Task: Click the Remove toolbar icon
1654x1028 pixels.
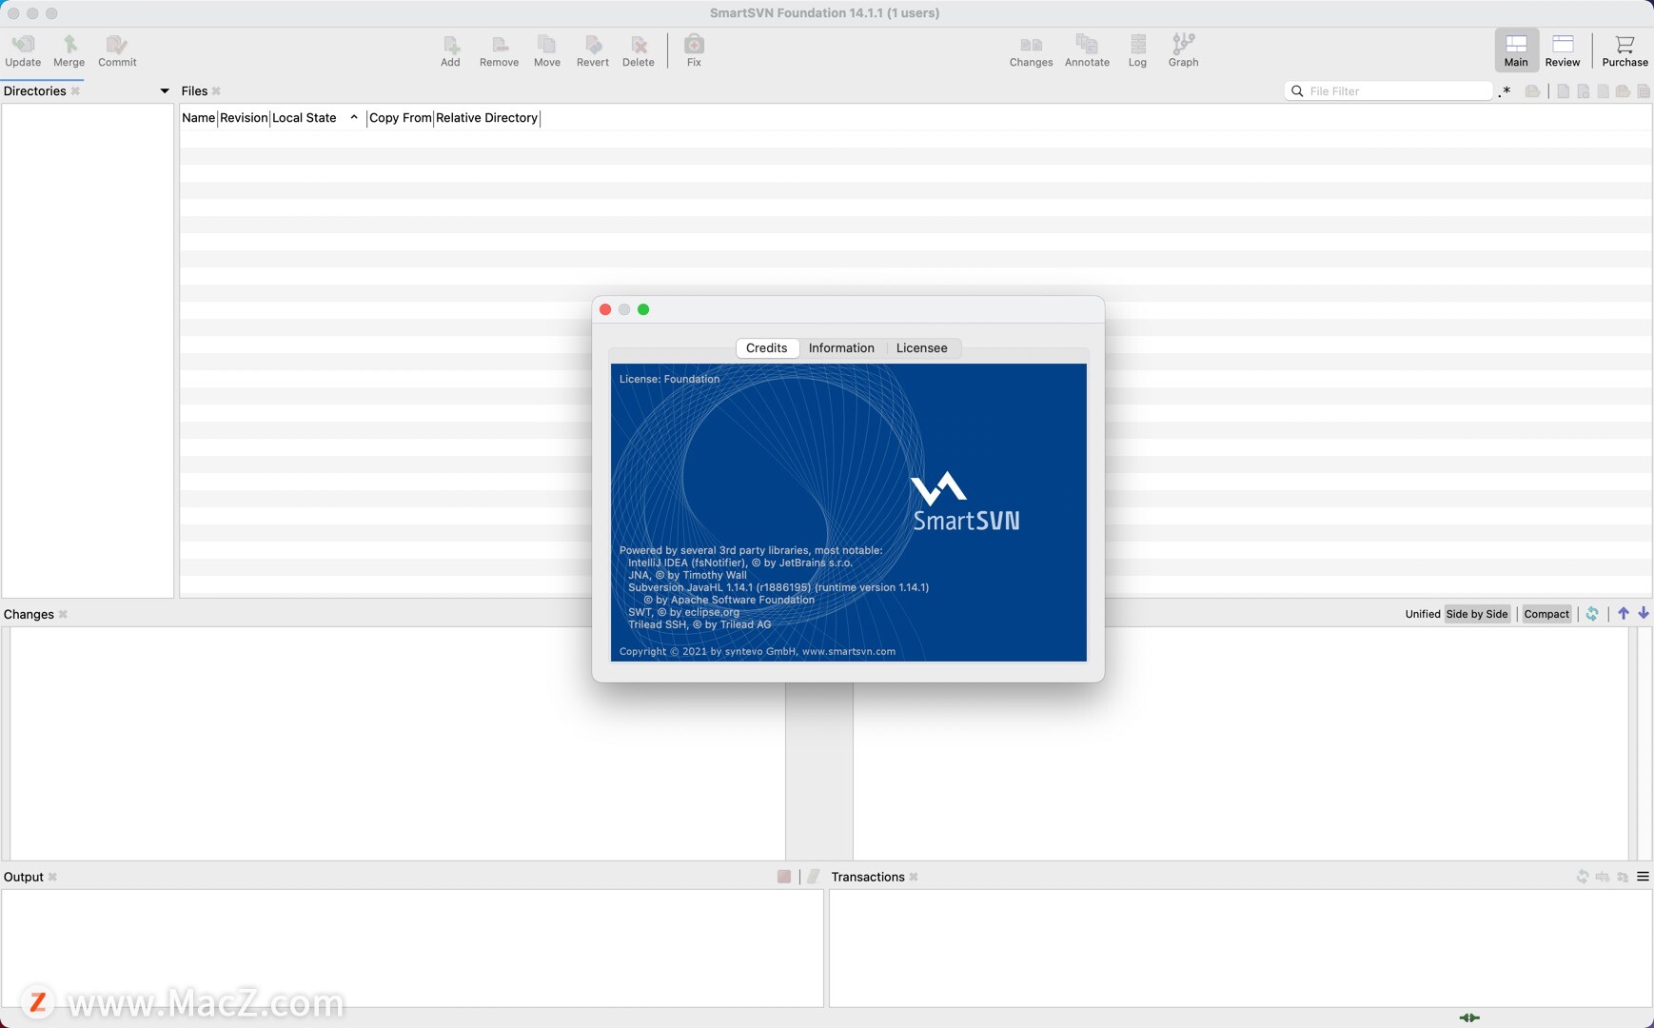Action: click(499, 50)
